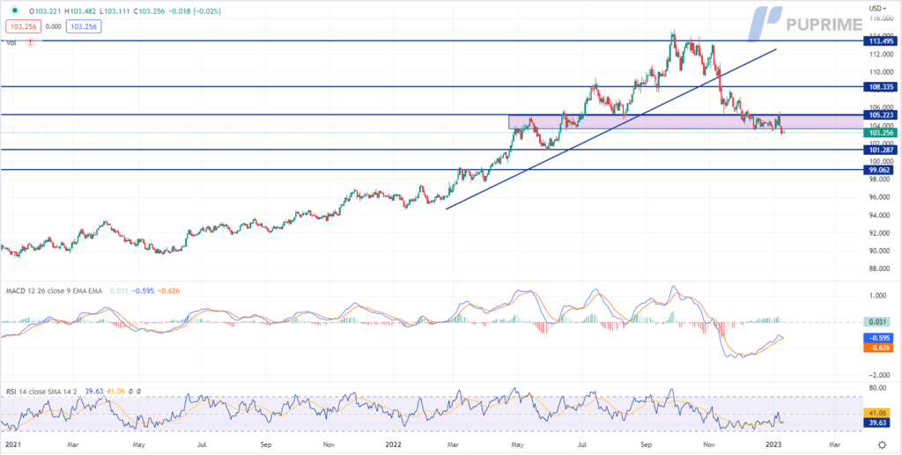Viewport: 902px width, 455px height.
Task: Click the orange signal -0.626 value label
Action: [x=876, y=348]
